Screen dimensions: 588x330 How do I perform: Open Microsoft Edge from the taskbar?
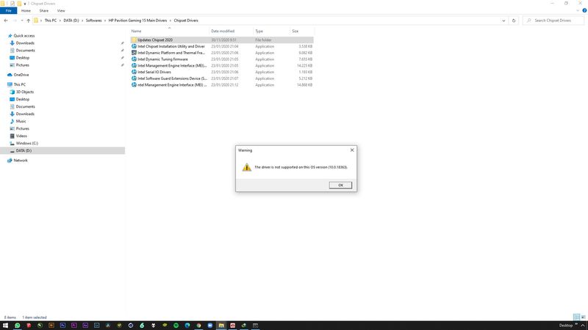187,326
